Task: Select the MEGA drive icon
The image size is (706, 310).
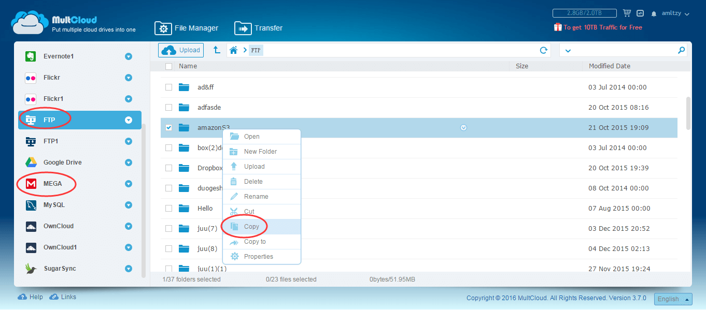Action: coord(31,184)
